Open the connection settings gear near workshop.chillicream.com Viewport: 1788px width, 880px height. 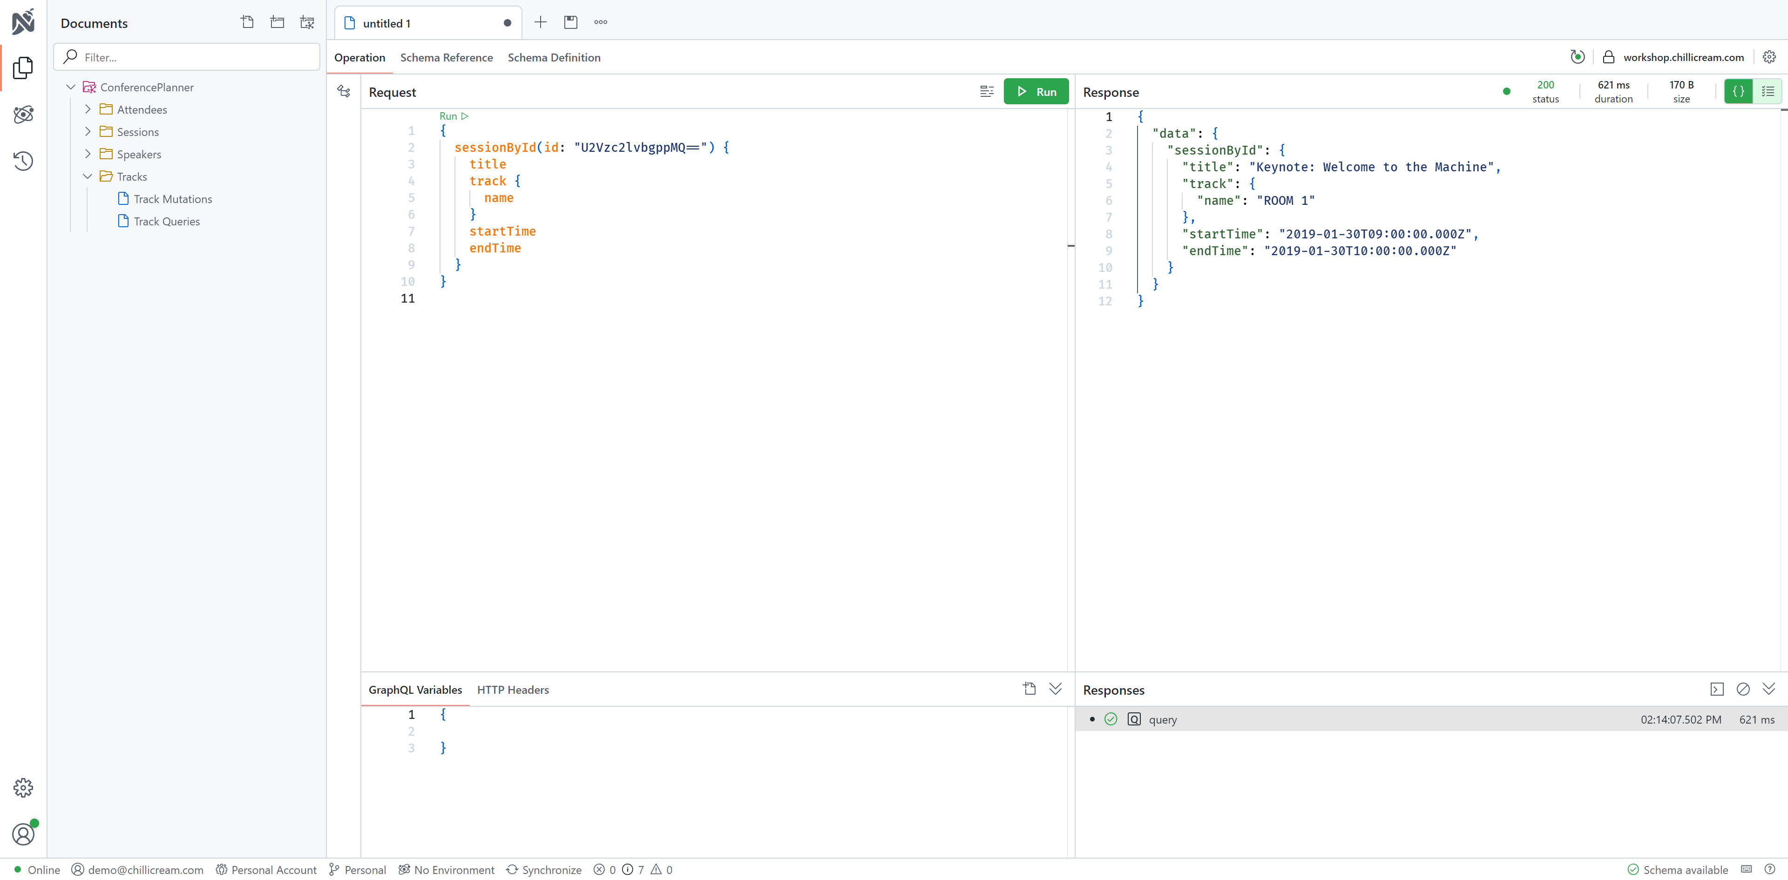click(x=1769, y=57)
